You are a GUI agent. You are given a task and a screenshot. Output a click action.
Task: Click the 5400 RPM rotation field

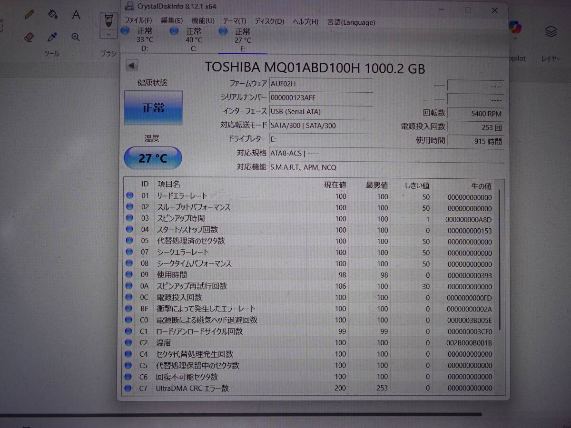pos(476,114)
